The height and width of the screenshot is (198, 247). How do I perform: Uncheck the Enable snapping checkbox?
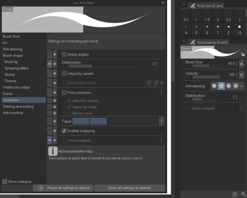coord(64,131)
